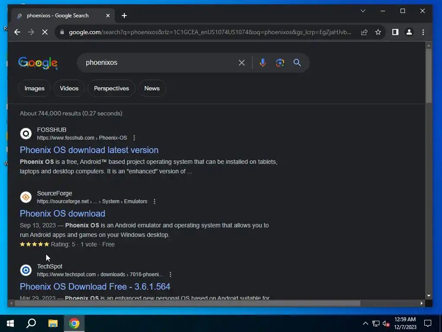
Task: Open more options for SourceForge result
Action: click(x=155, y=201)
